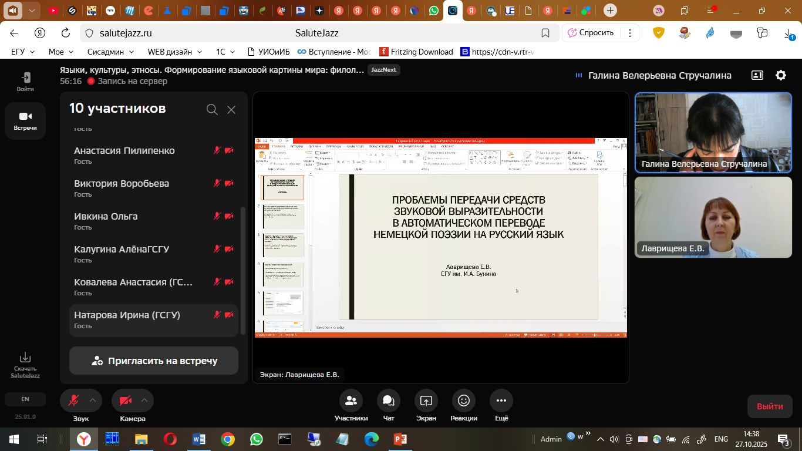Open the Сисадмин bookmarks folder dropdown
The image size is (802, 451).
coord(110,52)
